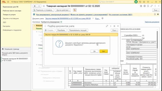Image resolution: width=162 pixels, height=91 pixels.
Task: Open Рабочее место кассира section
Action: pos(12,11)
